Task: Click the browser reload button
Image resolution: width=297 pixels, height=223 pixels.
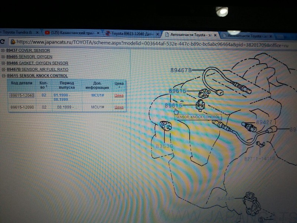Action: point(2,42)
